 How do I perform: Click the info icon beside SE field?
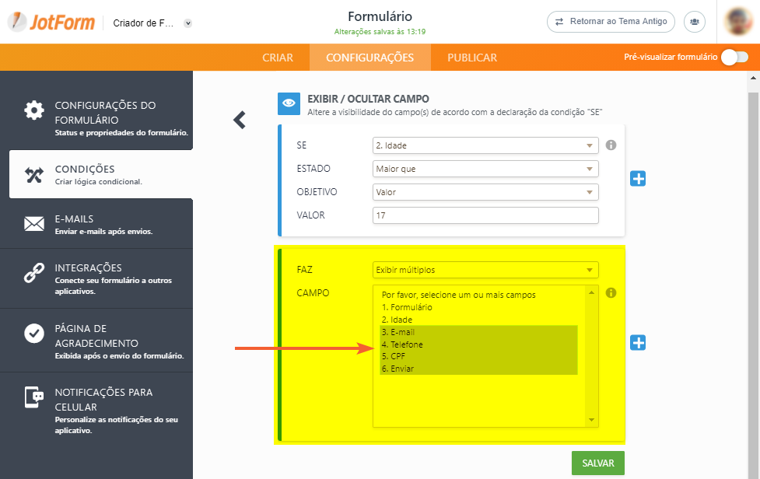pos(611,145)
